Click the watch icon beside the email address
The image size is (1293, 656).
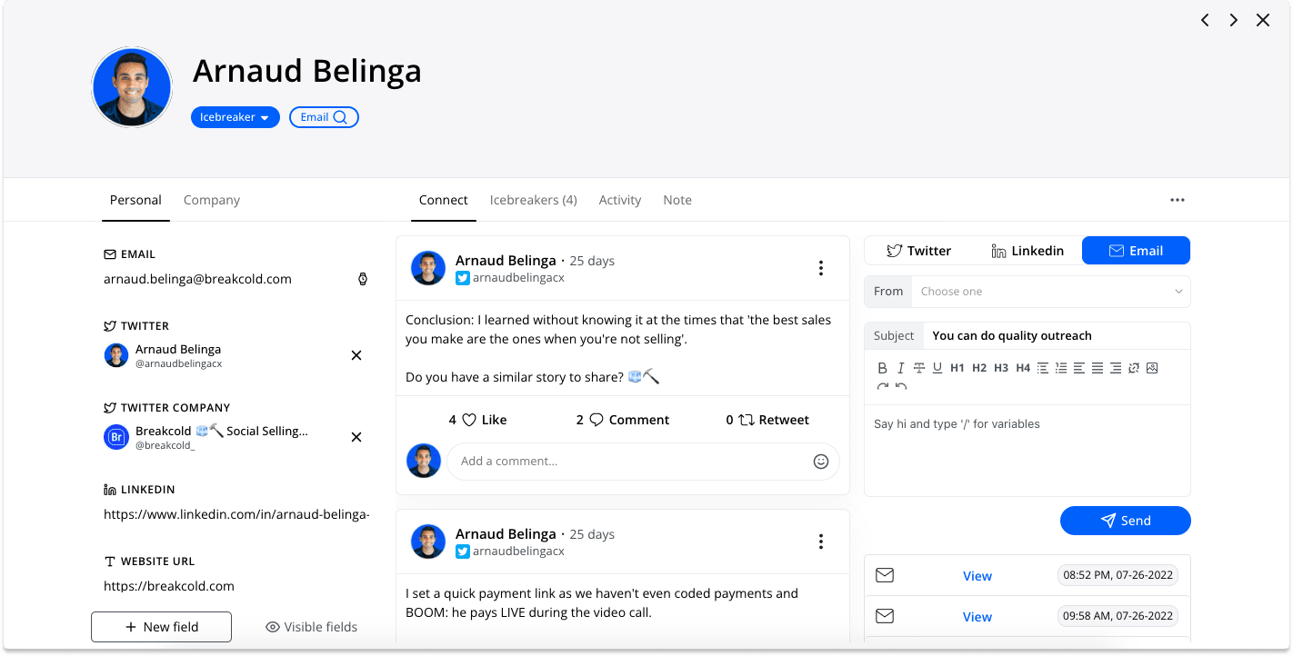tap(363, 279)
